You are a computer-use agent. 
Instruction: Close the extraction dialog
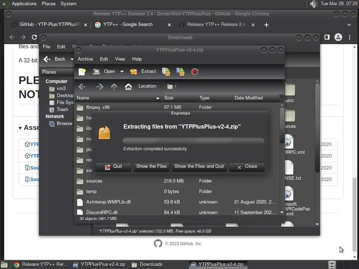[x=247, y=166]
